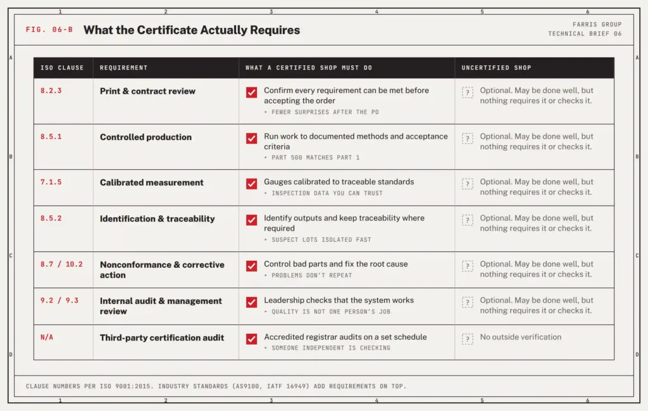The height and width of the screenshot is (411, 648).
Task: Click 'Identification & traceability' requirement
Action: tap(157, 219)
